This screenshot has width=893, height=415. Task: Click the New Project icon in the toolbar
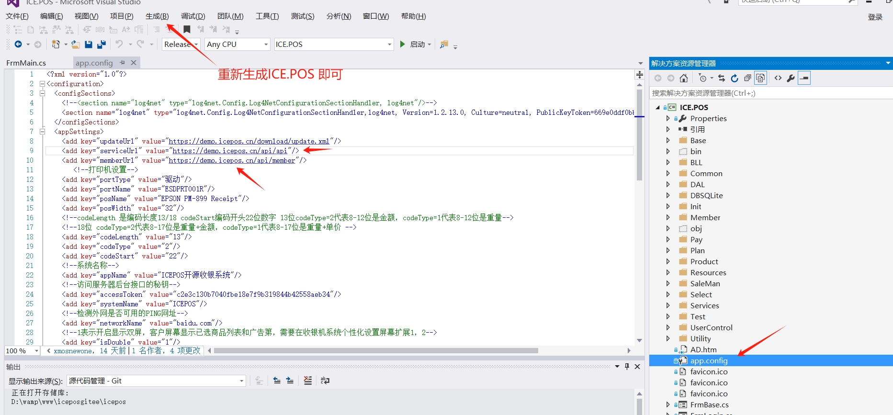(56, 44)
